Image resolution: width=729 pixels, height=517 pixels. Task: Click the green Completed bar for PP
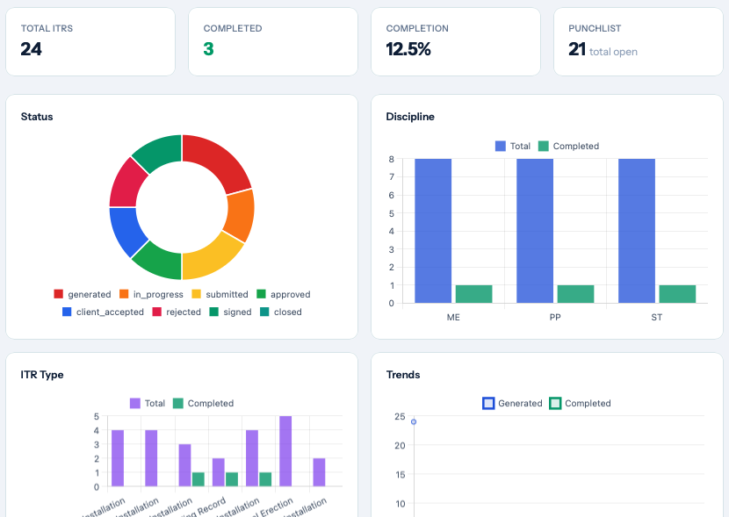(x=575, y=294)
